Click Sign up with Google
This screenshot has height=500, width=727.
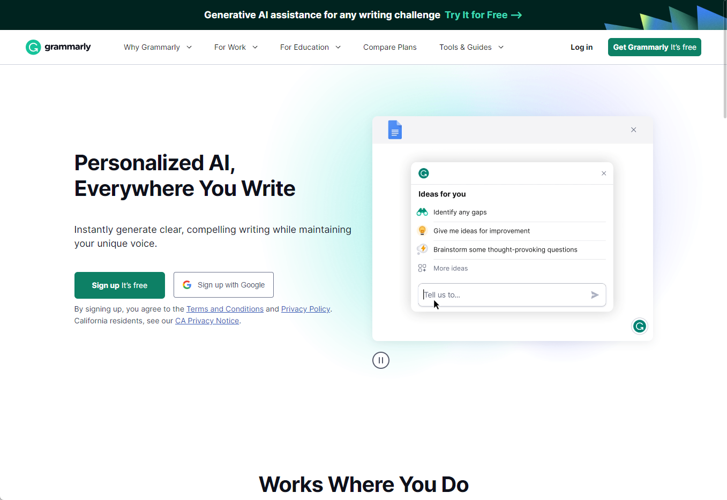[223, 285]
